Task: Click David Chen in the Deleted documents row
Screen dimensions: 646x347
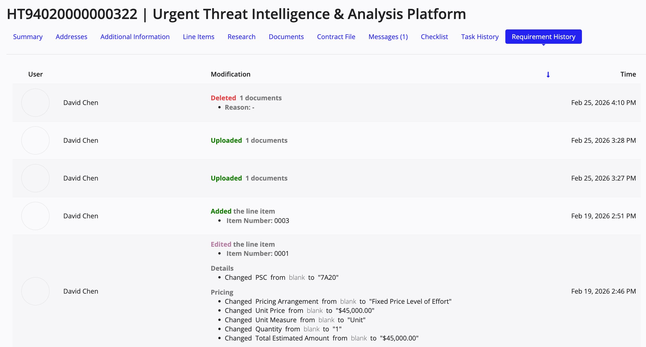Action: point(81,103)
